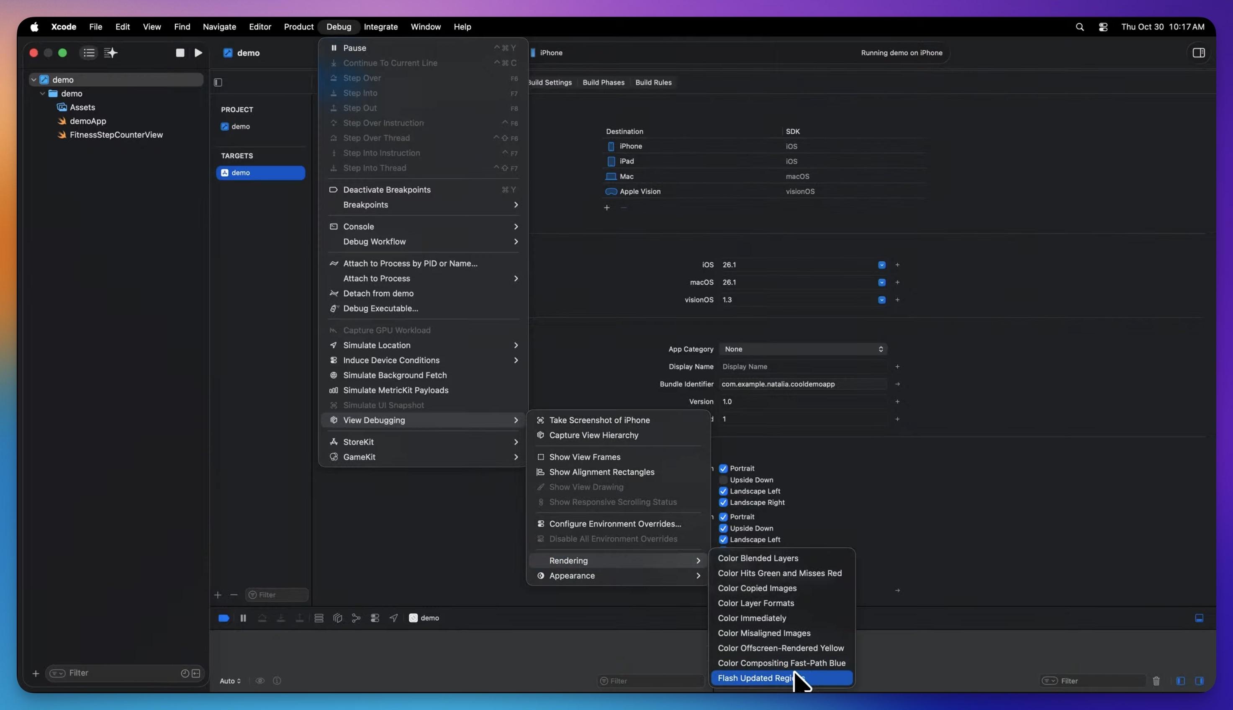This screenshot has width=1233, height=710.
Task: Pause program execution in debug bar
Action: click(243, 618)
